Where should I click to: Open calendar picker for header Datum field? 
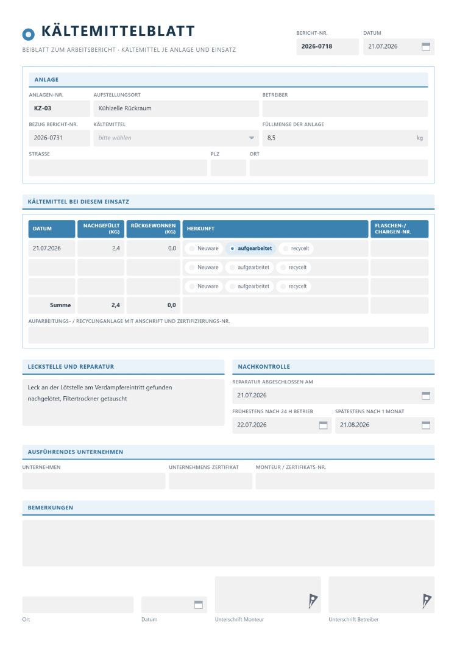[x=426, y=46]
